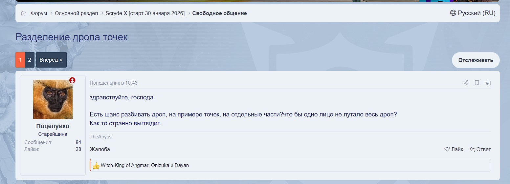The height and width of the screenshot is (184, 510).
Task: Open Русский (RU) language chooser
Action: coord(477,13)
